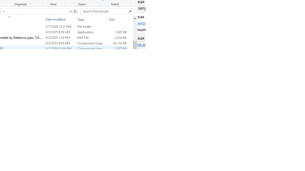
Task: Expand the breadcrumb chevron in address bar
Action: [x=3, y=11]
